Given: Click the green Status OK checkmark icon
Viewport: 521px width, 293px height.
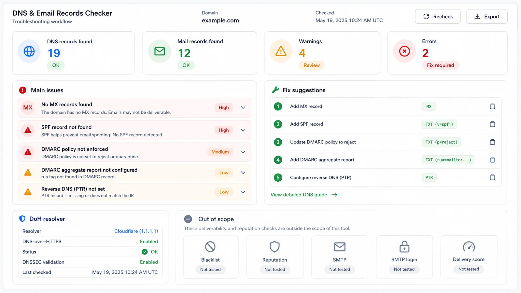Looking at the screenshot, I should coord(145,252).
